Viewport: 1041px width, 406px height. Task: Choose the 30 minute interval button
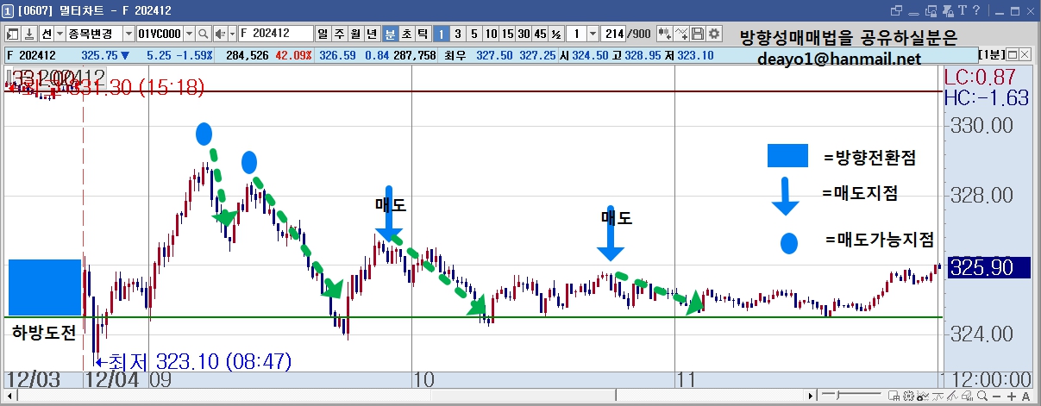(x=524, y=34)
